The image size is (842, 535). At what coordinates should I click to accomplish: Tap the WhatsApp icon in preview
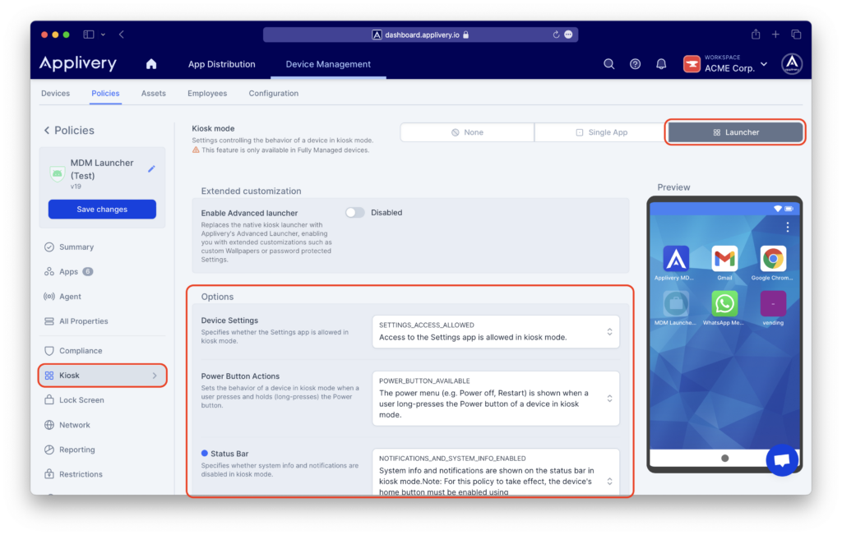724,304
